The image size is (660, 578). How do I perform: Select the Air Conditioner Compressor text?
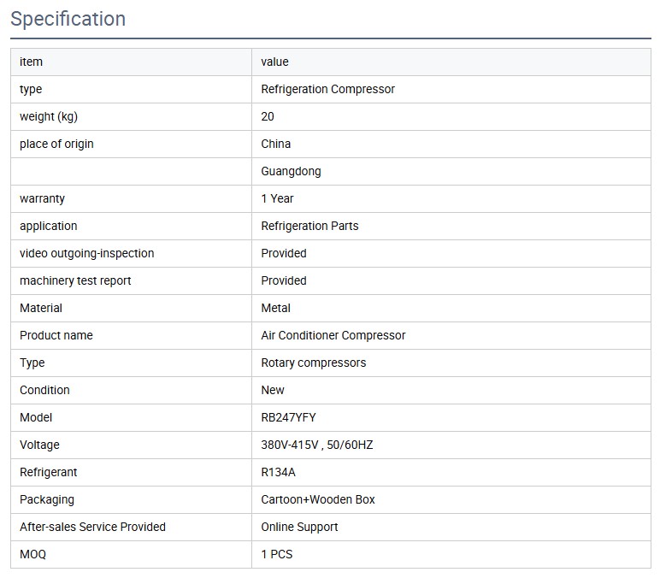[x=333, y=335]
